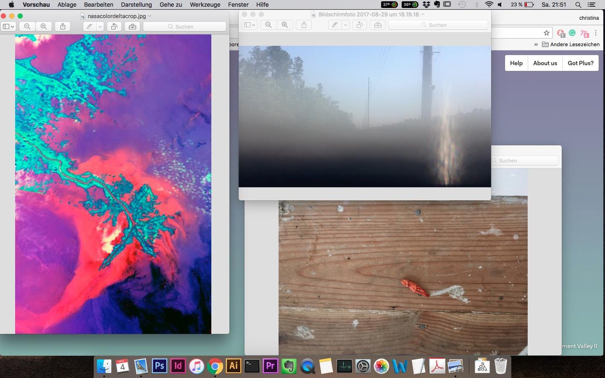Toggle highlight pen in nasacolordeltacrop.jpg window
This screenshot has height=378, width=605.
89,26
